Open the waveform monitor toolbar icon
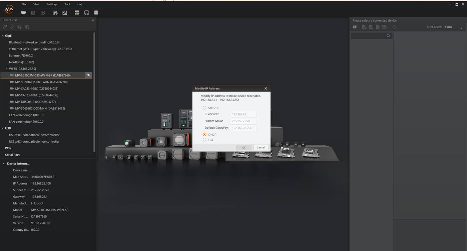Image resolution: width=467 pixels, height=251 pixels. [x=77, y=13]
